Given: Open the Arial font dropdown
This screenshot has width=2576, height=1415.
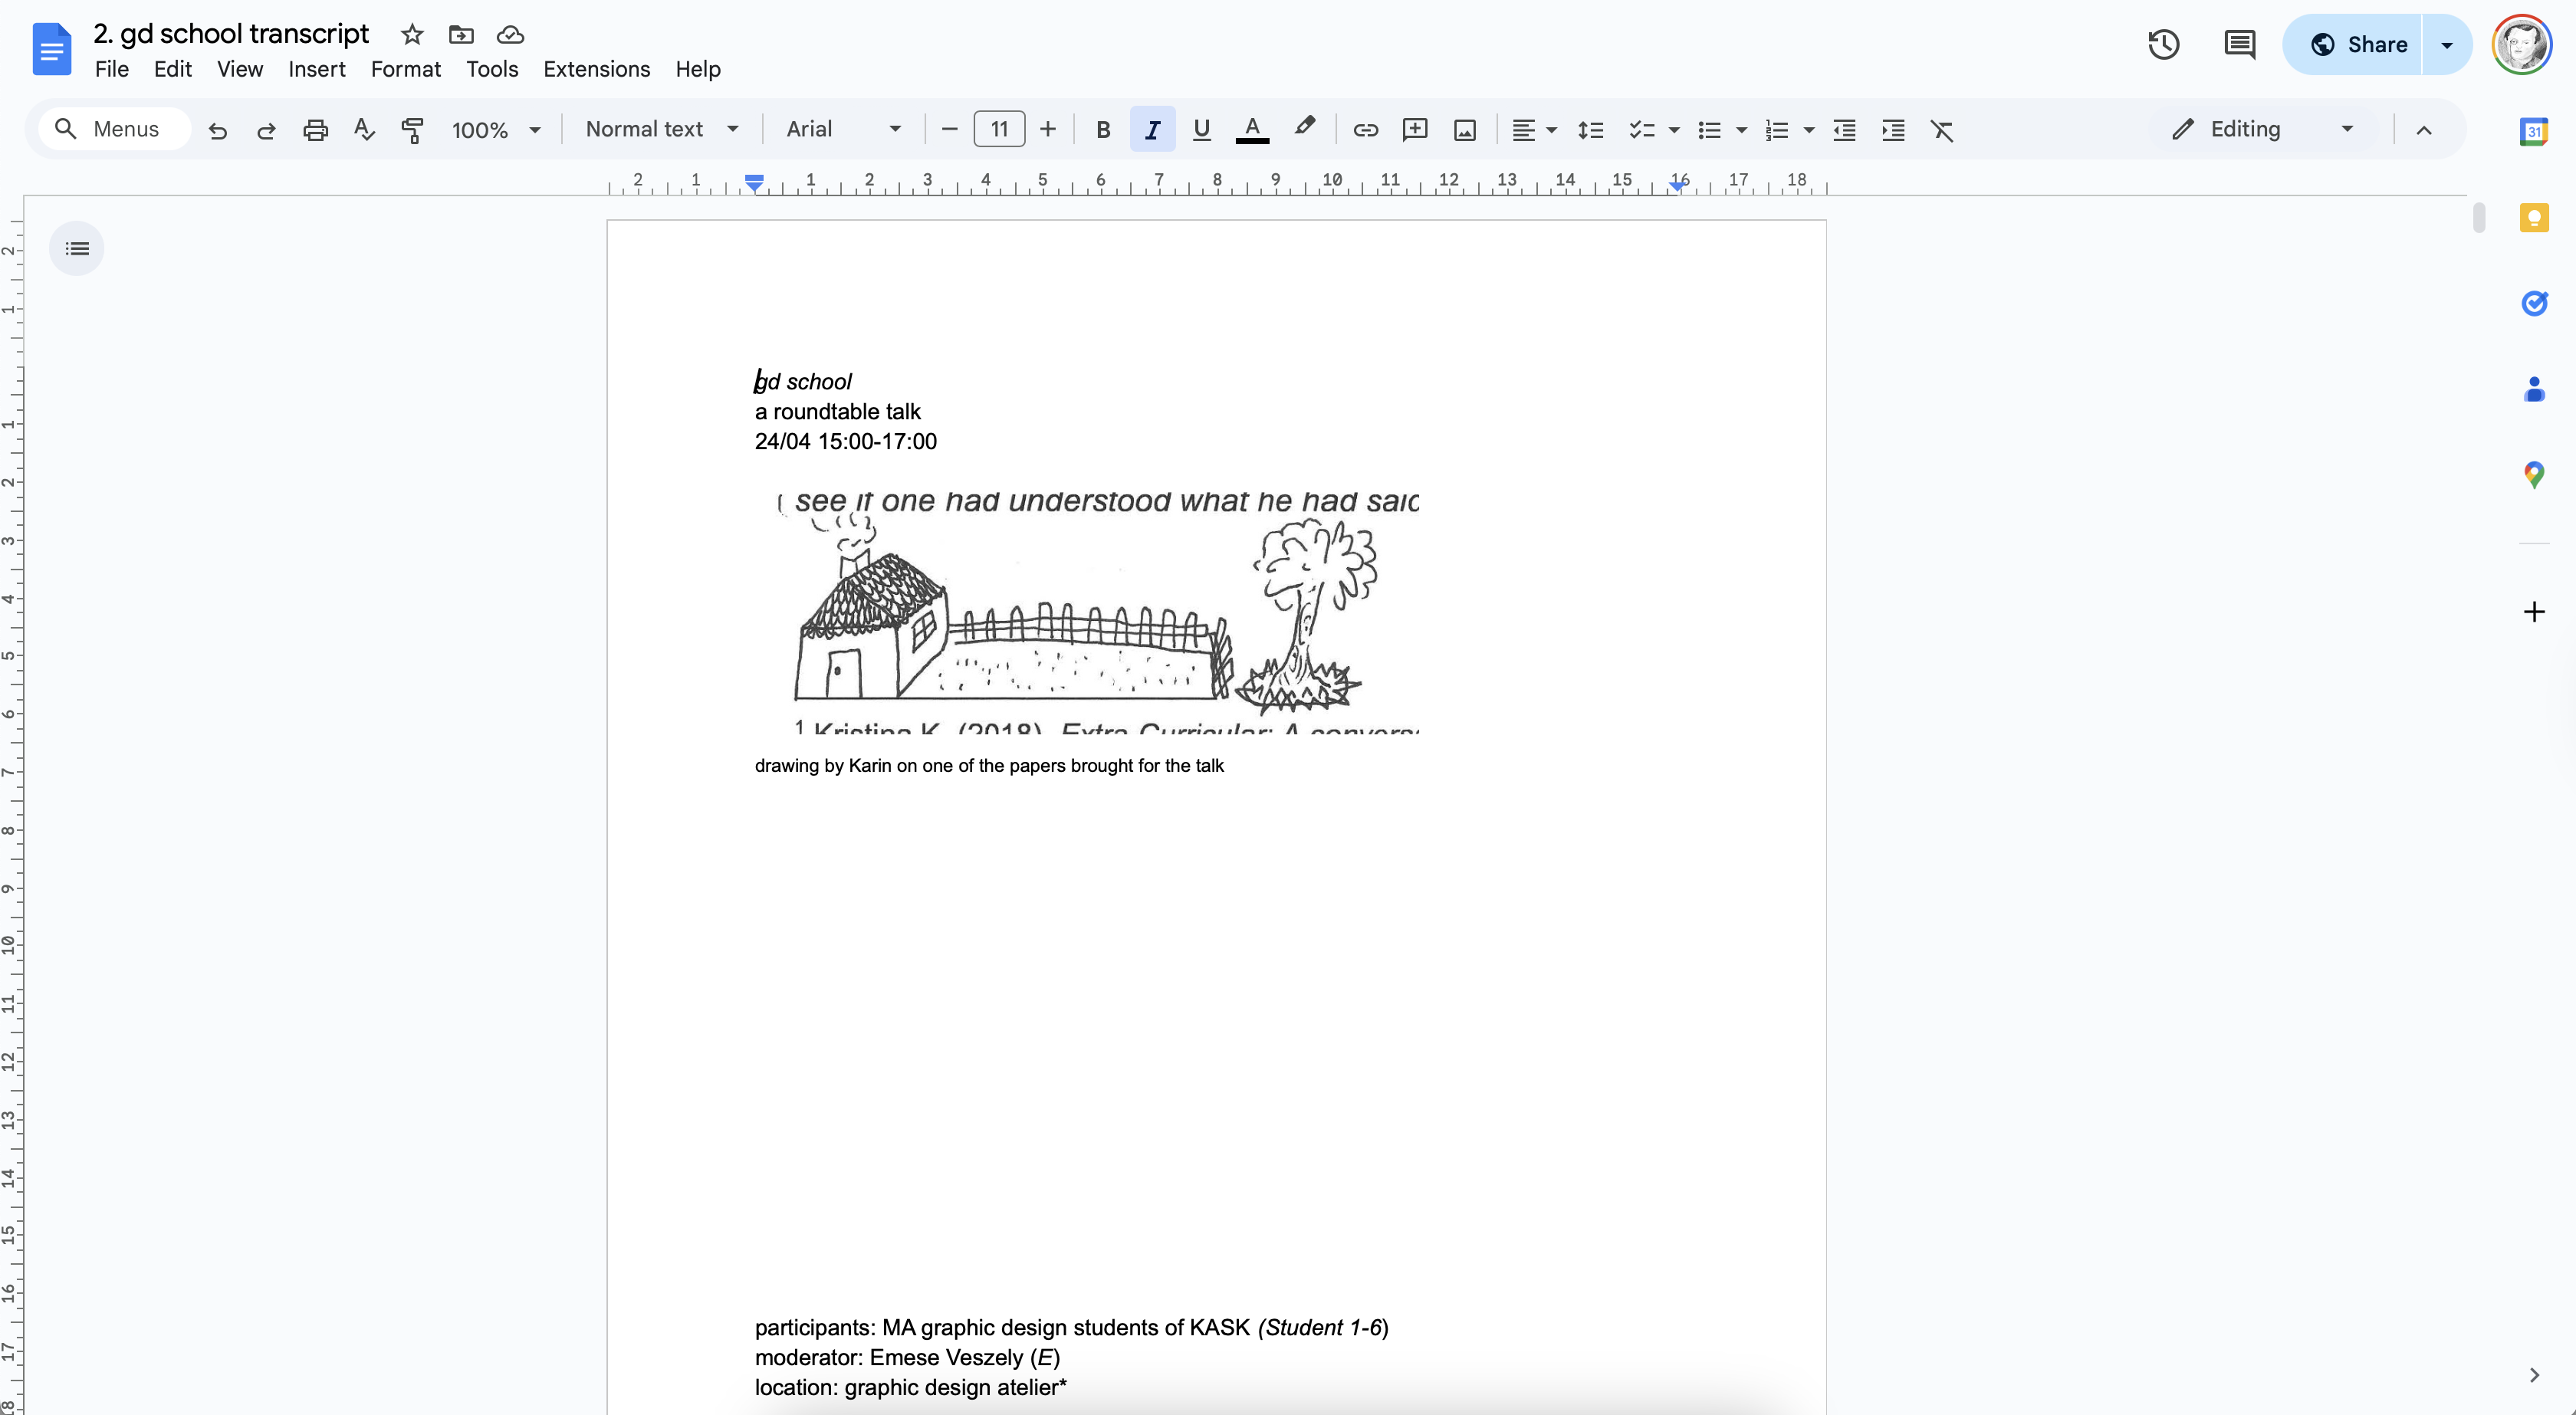Looking at the screenshot, I should tap(843, 130).
